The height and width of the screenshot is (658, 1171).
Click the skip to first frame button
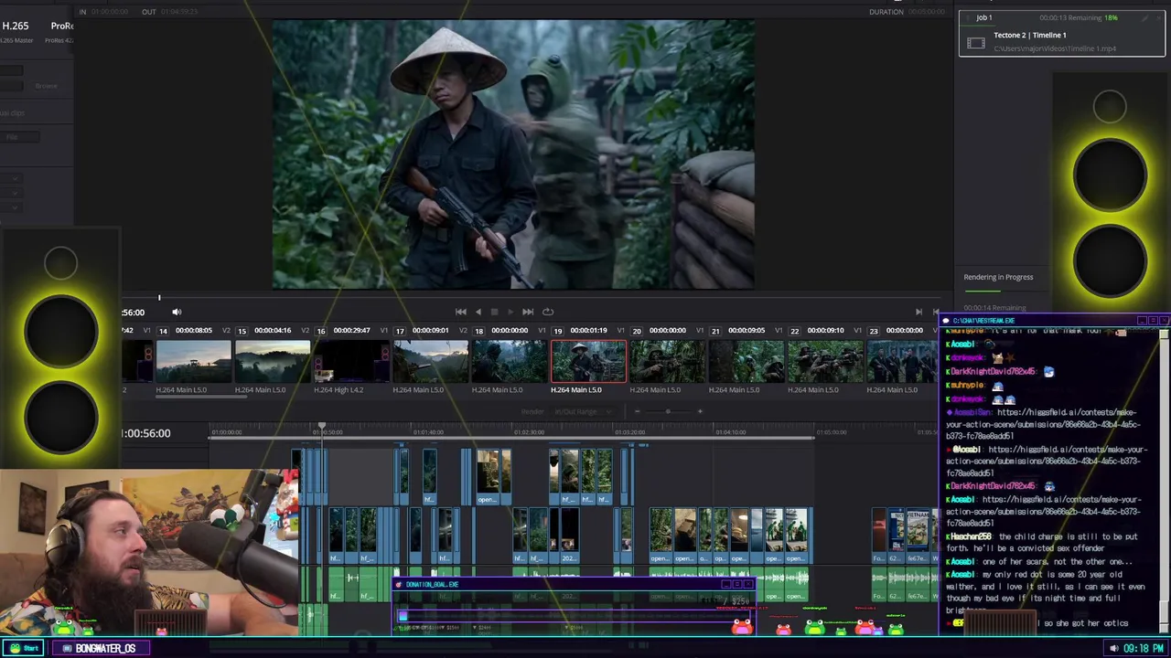click(x=461, y=312)
